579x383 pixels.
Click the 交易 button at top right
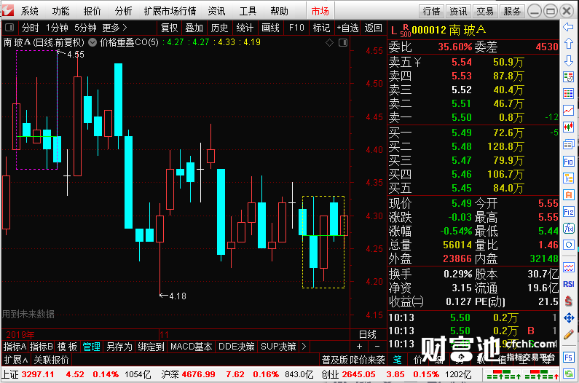[x=485, y=12]
